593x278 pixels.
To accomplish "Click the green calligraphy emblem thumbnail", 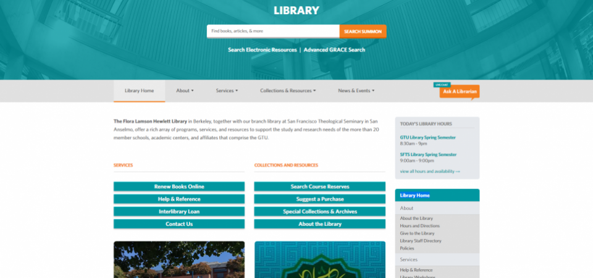I will 320,259.
